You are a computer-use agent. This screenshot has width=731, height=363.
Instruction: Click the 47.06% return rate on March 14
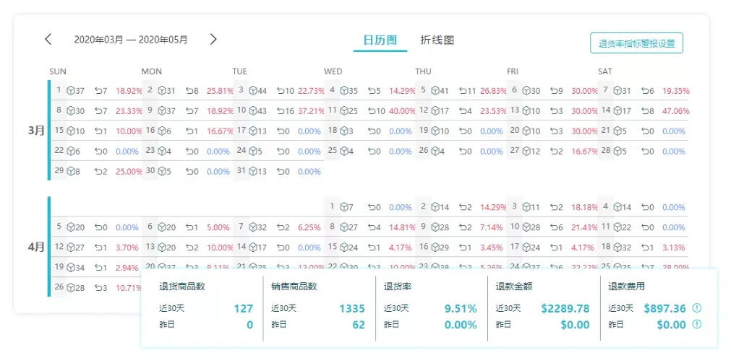click(x=675, y=111)
